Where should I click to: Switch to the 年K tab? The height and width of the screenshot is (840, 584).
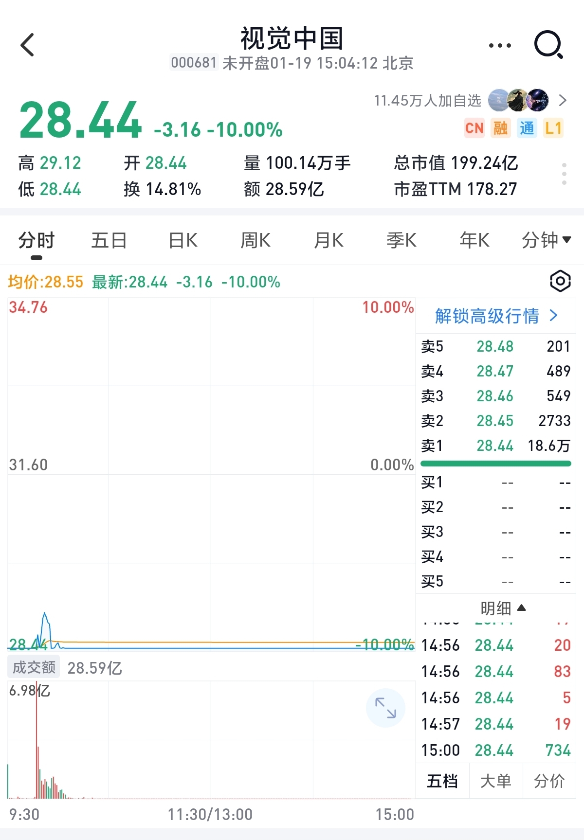[474, 240]
